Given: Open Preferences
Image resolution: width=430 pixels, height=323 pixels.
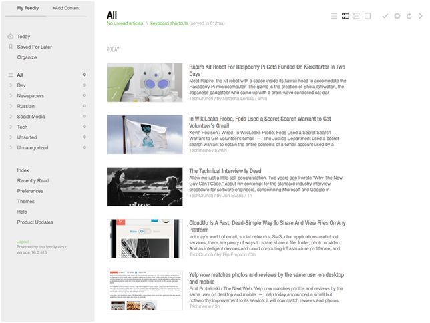Looking at the screenshot, I should [x=30, y=191].
